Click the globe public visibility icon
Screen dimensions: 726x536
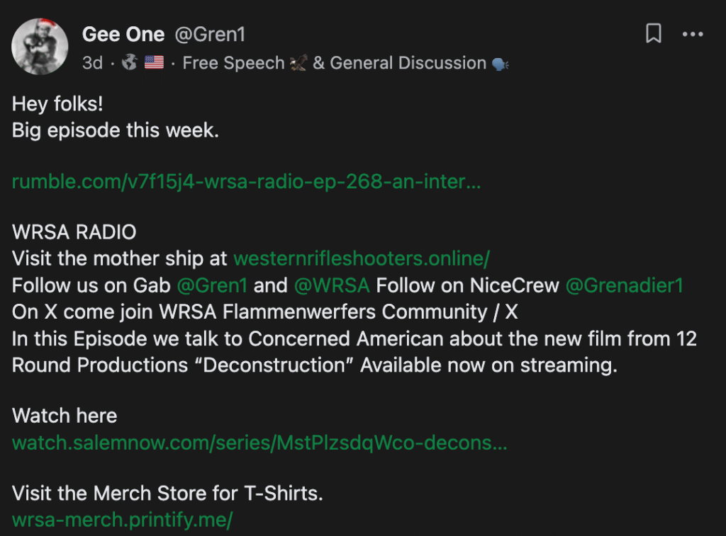coord(130,62)
